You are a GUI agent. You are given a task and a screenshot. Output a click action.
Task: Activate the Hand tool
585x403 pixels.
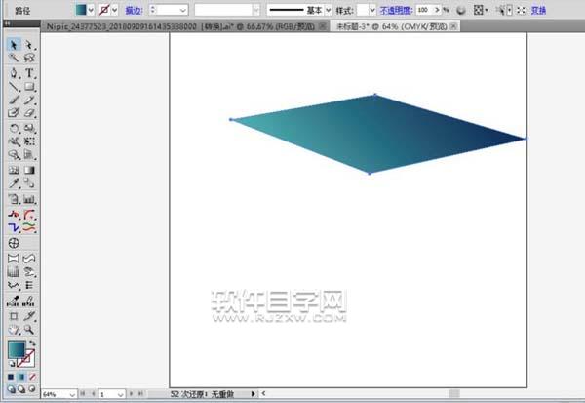click(x=14, y=331)
